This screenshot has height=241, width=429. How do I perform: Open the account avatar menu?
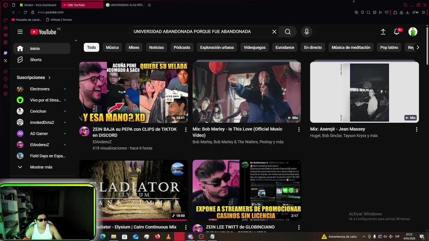[x=413, y=32]
